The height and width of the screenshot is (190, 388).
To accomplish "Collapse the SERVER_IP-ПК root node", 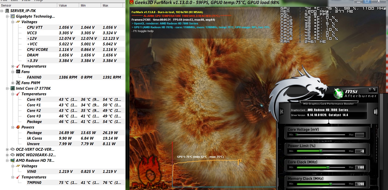I will pos(2,11).
